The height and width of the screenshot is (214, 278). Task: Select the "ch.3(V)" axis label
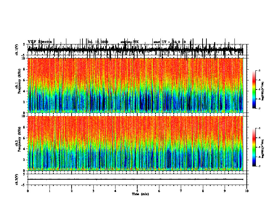[16, 179]
